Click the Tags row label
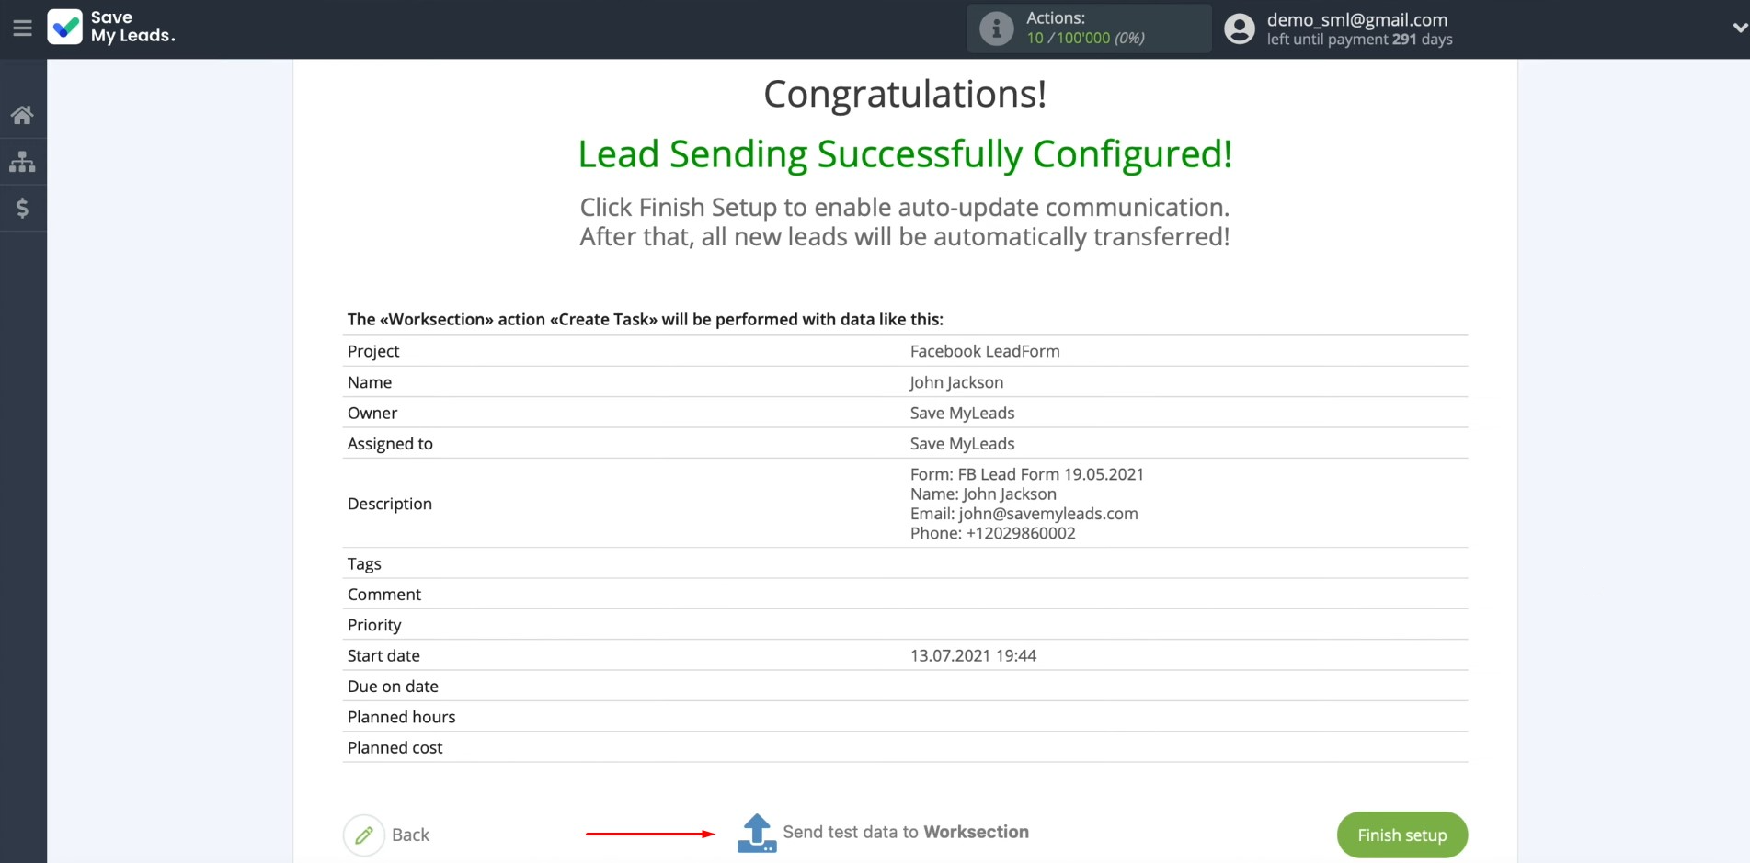Viewport: 1750px width, 863px height. [364, 563]
